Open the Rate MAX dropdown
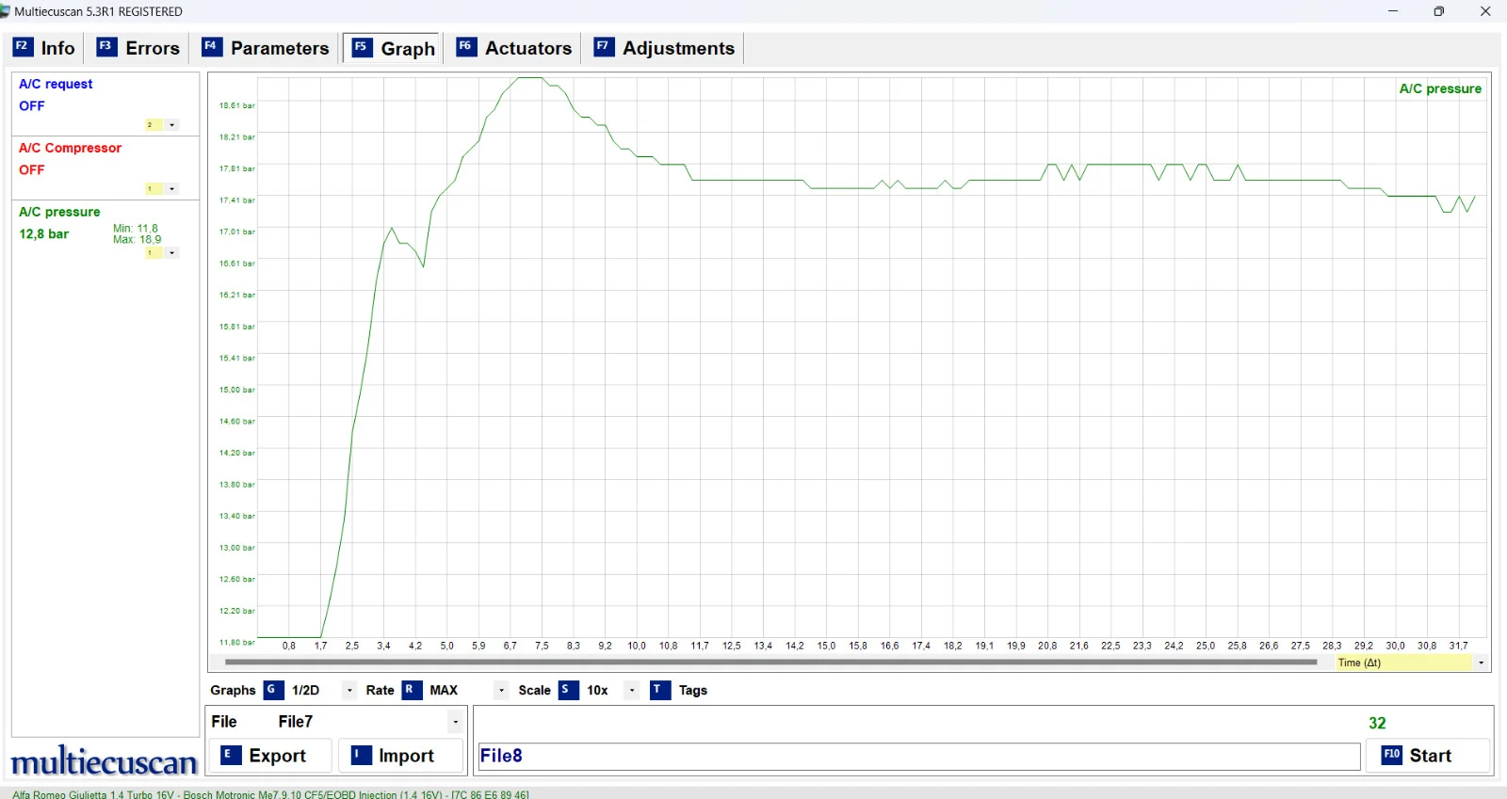 pyautogui.click(x=501, y=690)
